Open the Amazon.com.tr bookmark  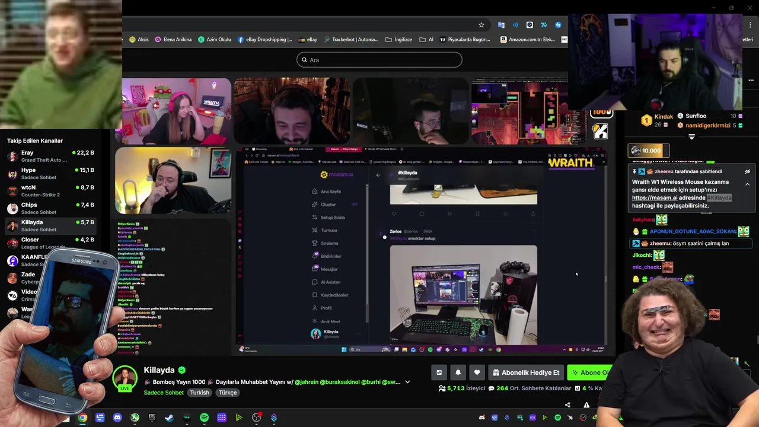[x=528, y=40]
